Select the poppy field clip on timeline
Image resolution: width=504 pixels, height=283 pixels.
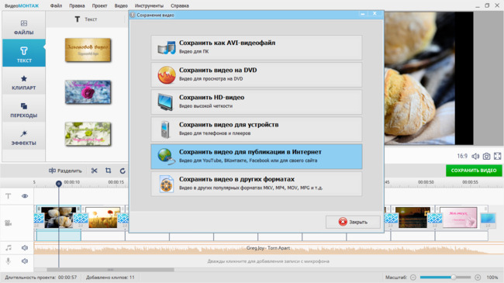pos(103,218)
